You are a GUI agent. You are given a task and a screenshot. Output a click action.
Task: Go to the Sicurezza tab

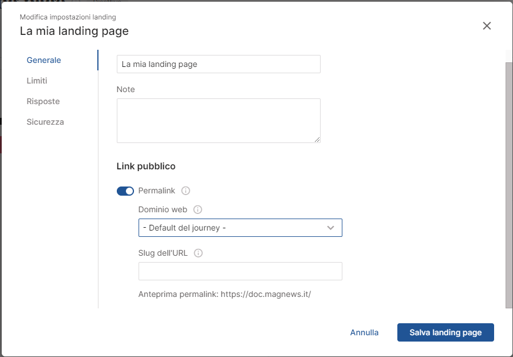click(45, 122)
